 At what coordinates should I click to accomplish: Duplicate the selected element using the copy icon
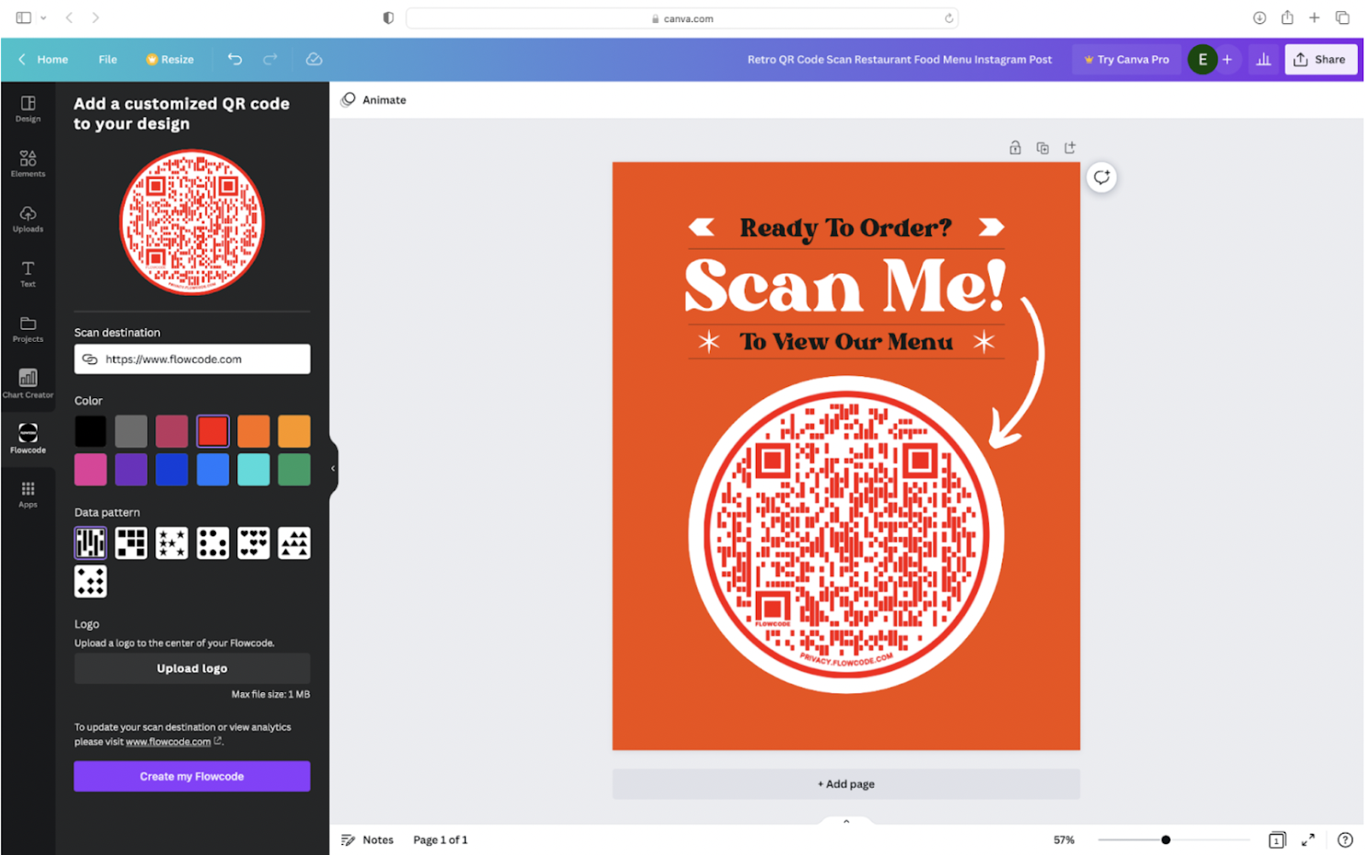(1043, 147)
